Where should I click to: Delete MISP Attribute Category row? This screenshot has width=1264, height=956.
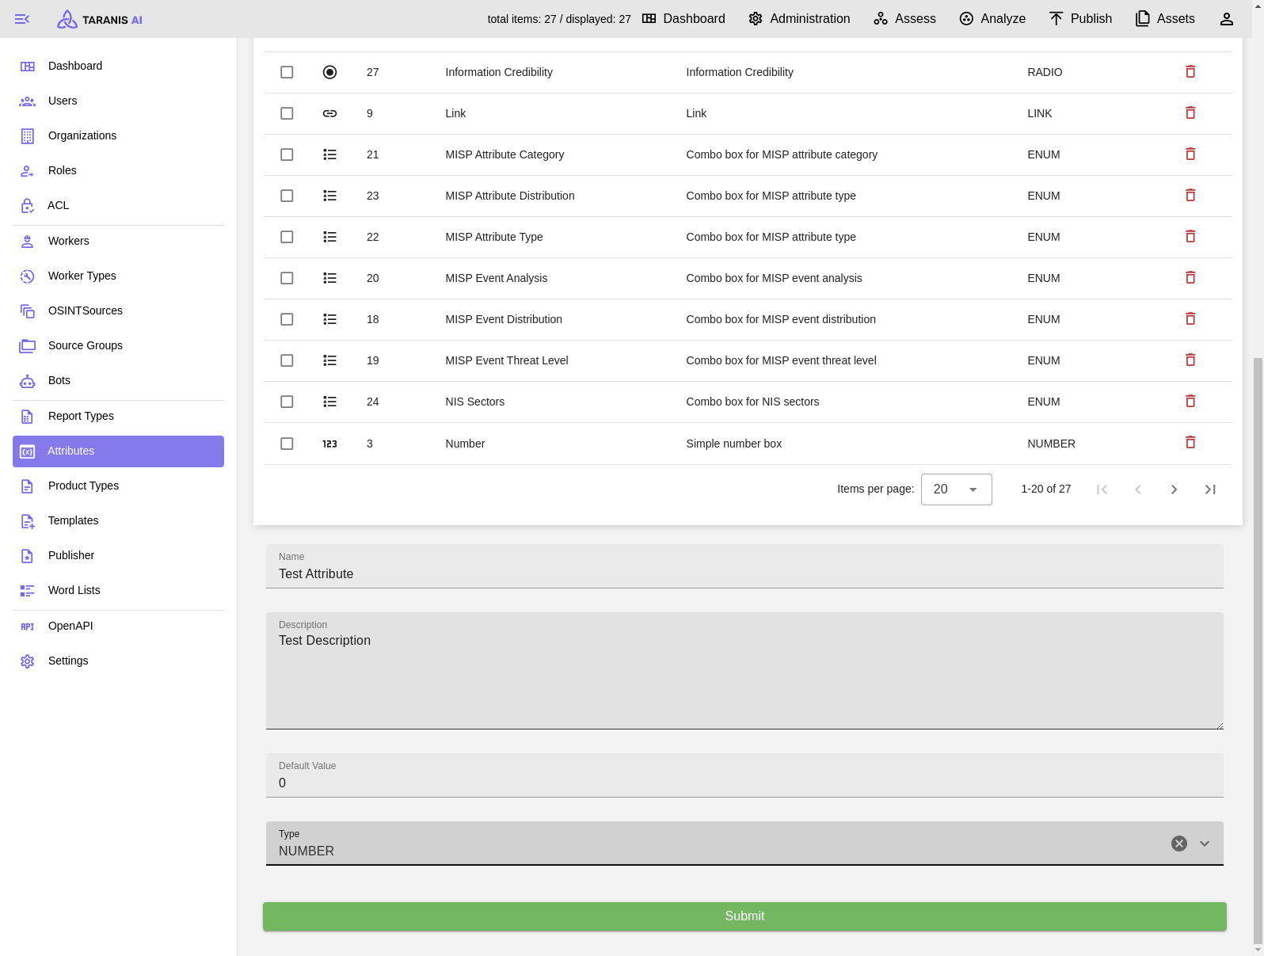(x=1190, y=154)
